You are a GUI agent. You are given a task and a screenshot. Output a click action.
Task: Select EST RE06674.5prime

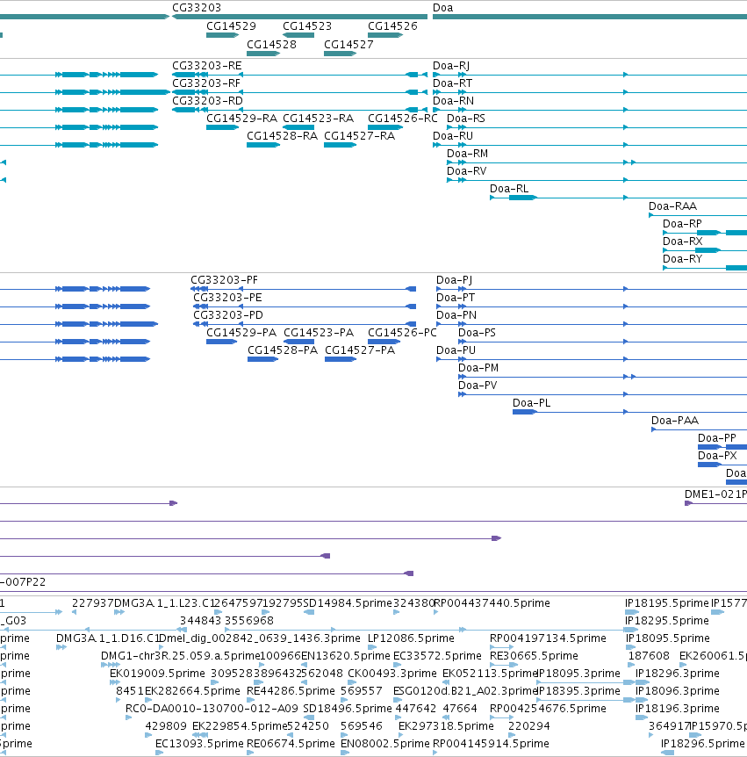[x=291, y=744]
